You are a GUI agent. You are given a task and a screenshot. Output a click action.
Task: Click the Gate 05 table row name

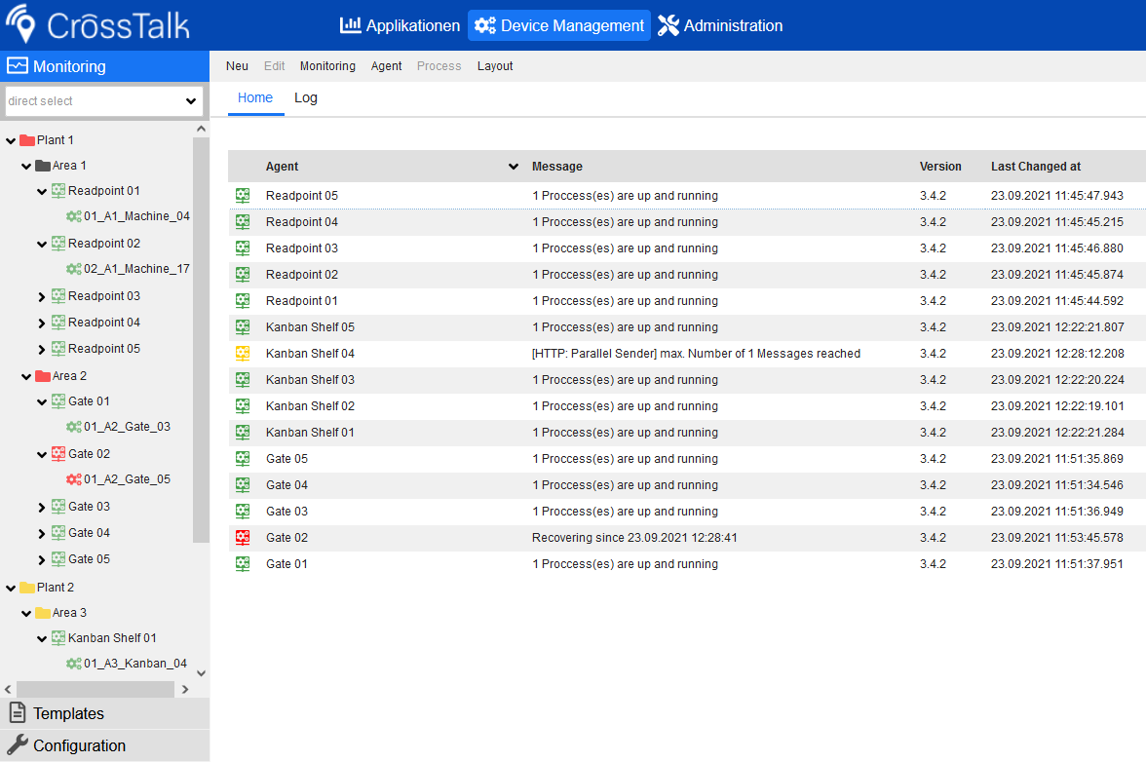point(286,458)
